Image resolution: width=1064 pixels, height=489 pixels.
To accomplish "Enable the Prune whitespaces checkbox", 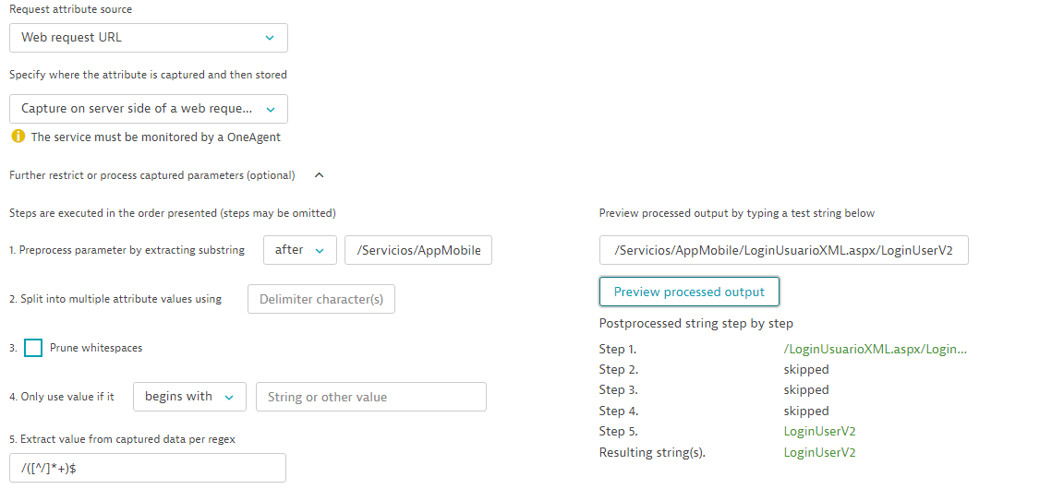I will pyautogui.click(x=33, y=348).
